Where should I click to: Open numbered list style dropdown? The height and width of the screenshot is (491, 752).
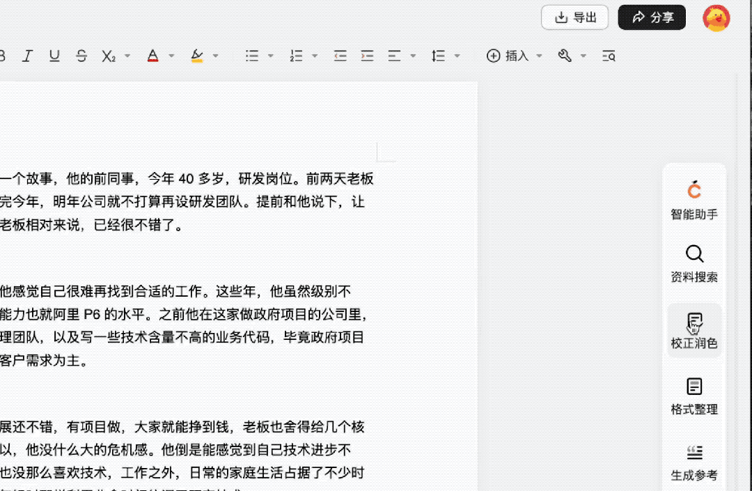point(315,56)
